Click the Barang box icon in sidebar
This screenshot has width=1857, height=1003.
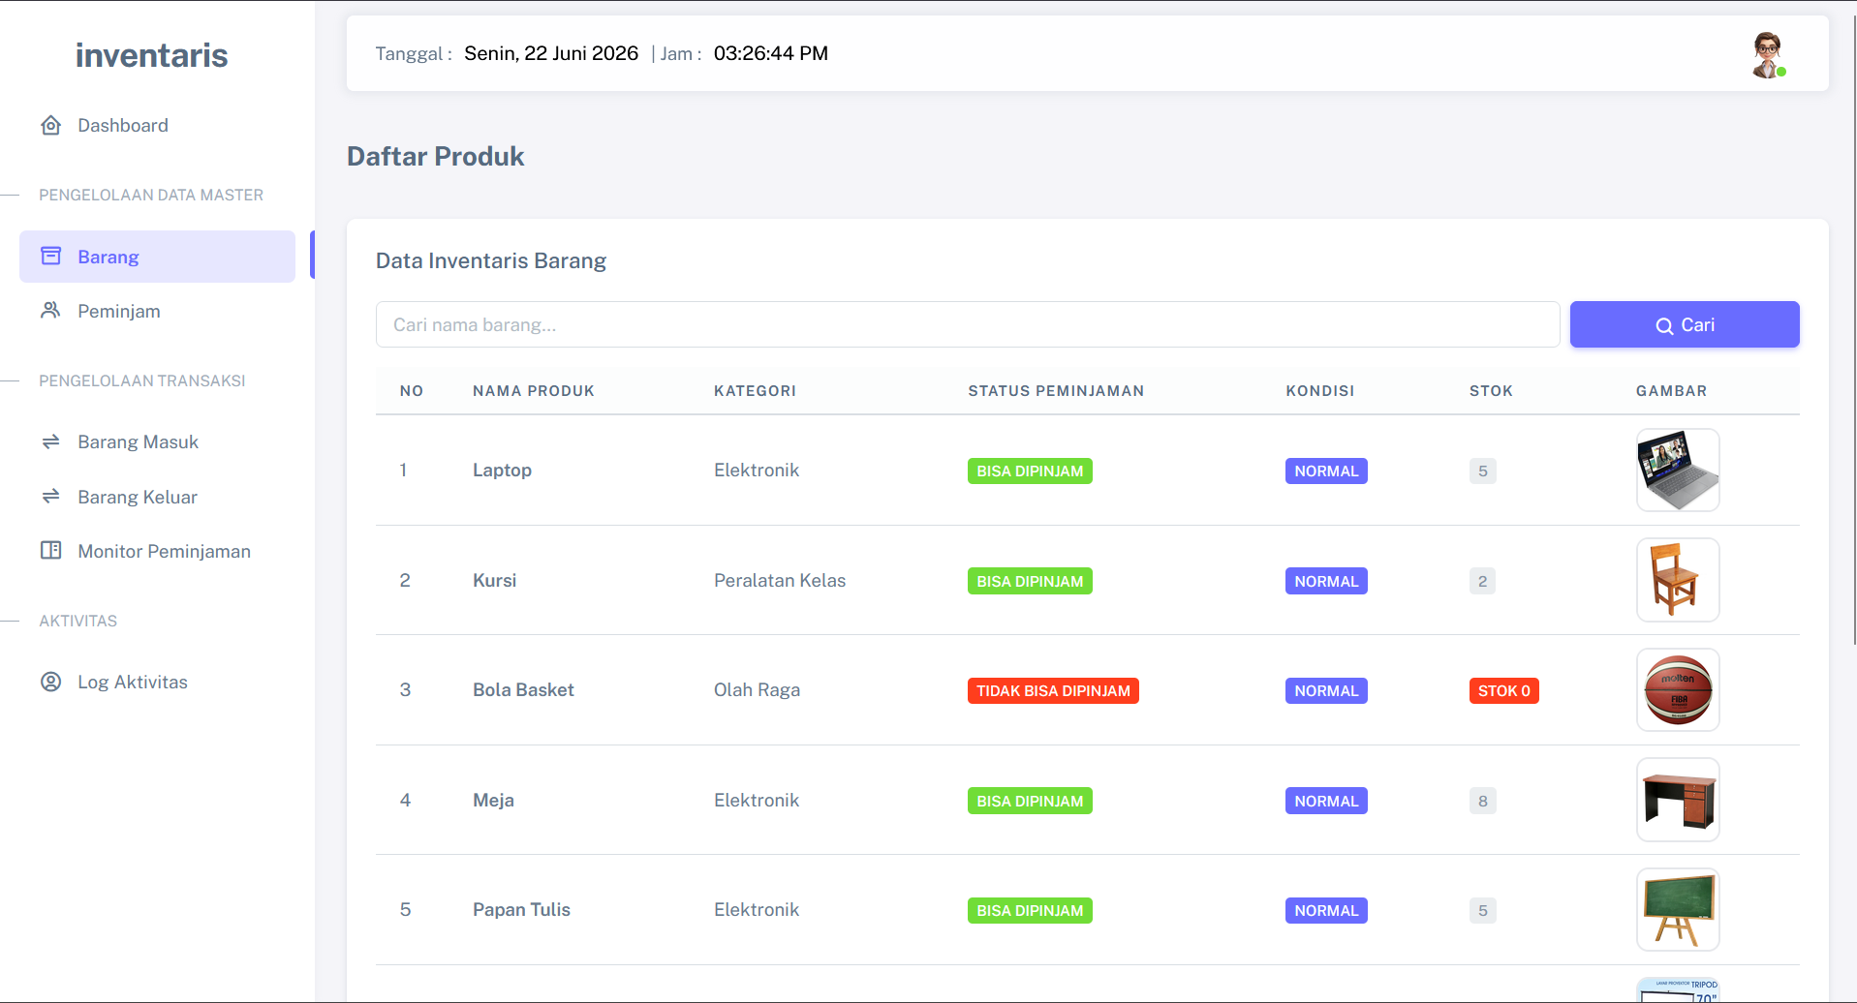(x=51, y=256)
